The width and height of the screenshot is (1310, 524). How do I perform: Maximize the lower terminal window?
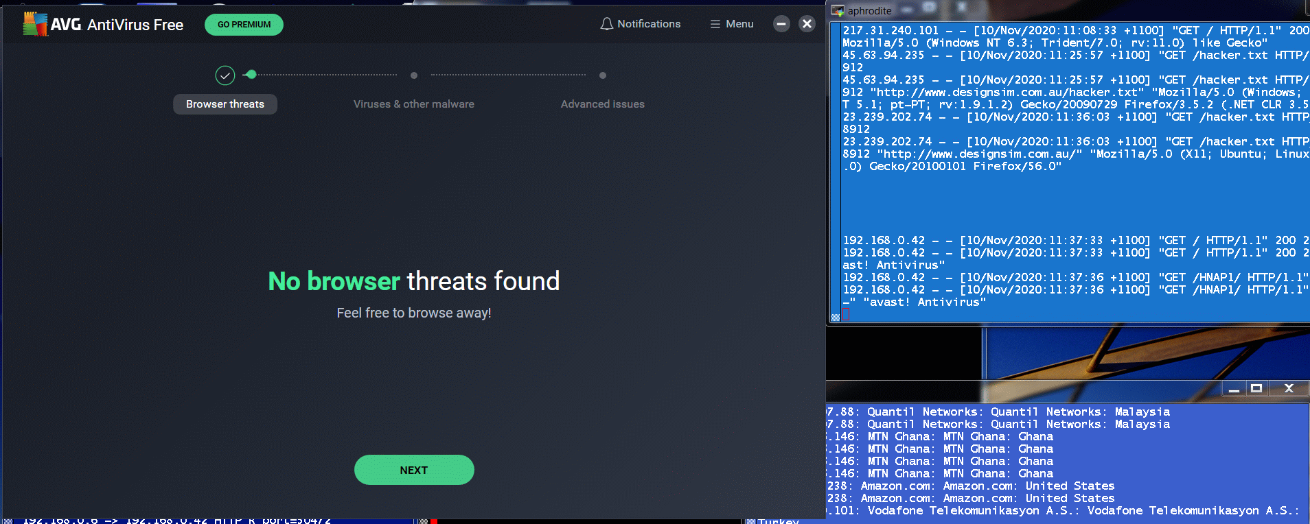tap(1256, 389)
